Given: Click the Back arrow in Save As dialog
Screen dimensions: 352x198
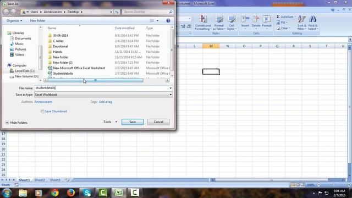Looking at the screenshot, I should point(6,12).
